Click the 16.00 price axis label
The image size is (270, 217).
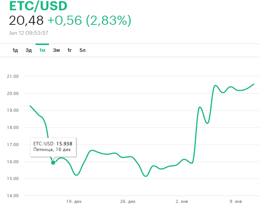13,162
